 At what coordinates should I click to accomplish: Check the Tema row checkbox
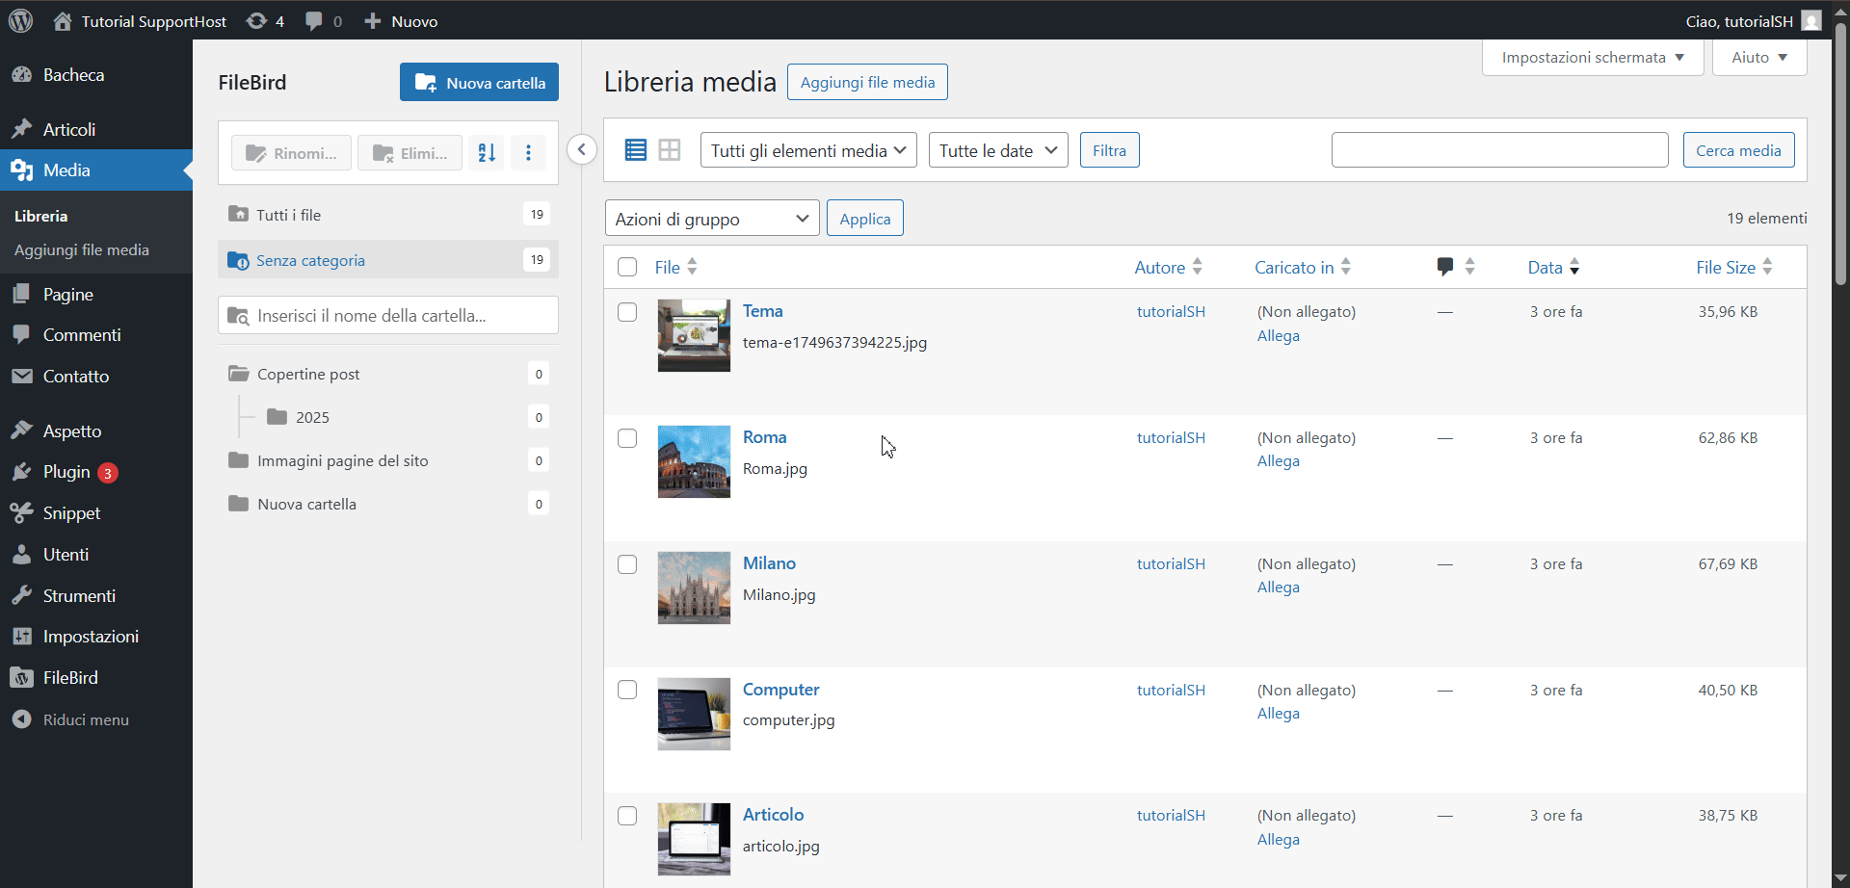click(627, 312)
